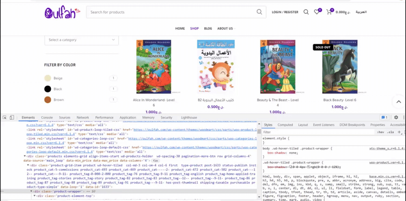Collapse the product-element-top div node
Viewport: 406px width, 201px height.
coord(35,196)
